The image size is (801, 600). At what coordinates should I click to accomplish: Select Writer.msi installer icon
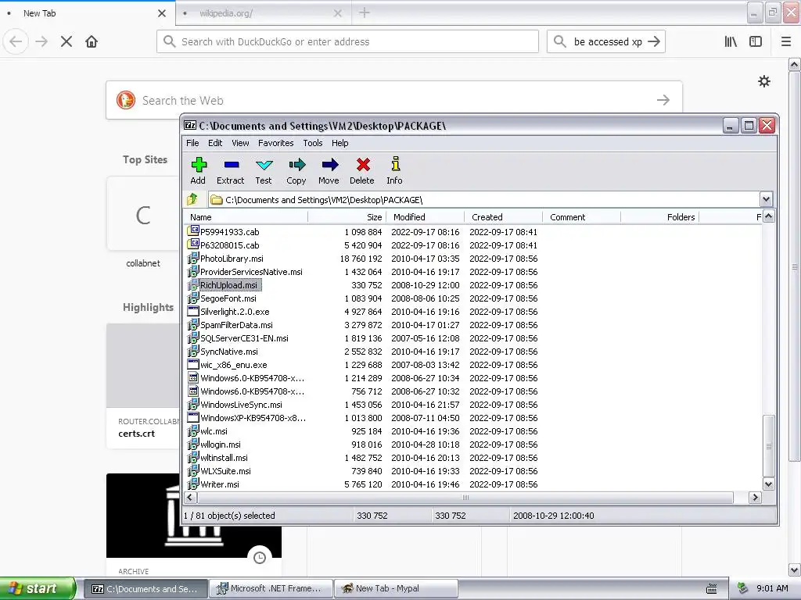pos(193,484)
